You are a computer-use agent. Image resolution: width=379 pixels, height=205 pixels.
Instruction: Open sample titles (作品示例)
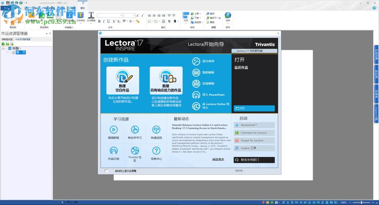[x=114, y=154]
